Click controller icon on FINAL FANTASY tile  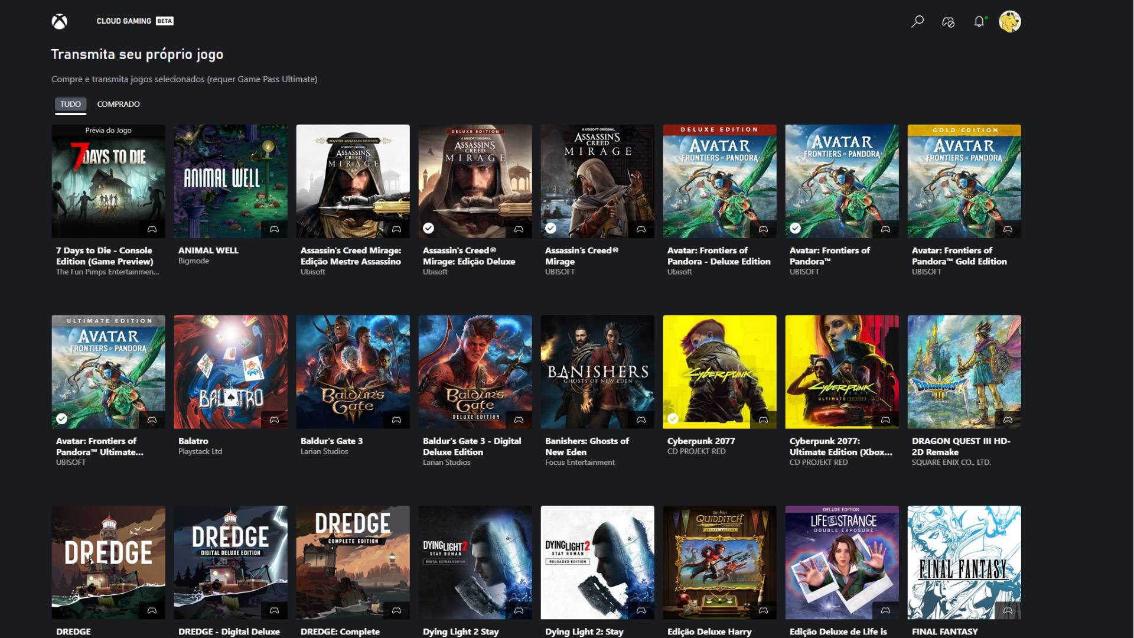pyautogui.click(x=1008, y=611)
